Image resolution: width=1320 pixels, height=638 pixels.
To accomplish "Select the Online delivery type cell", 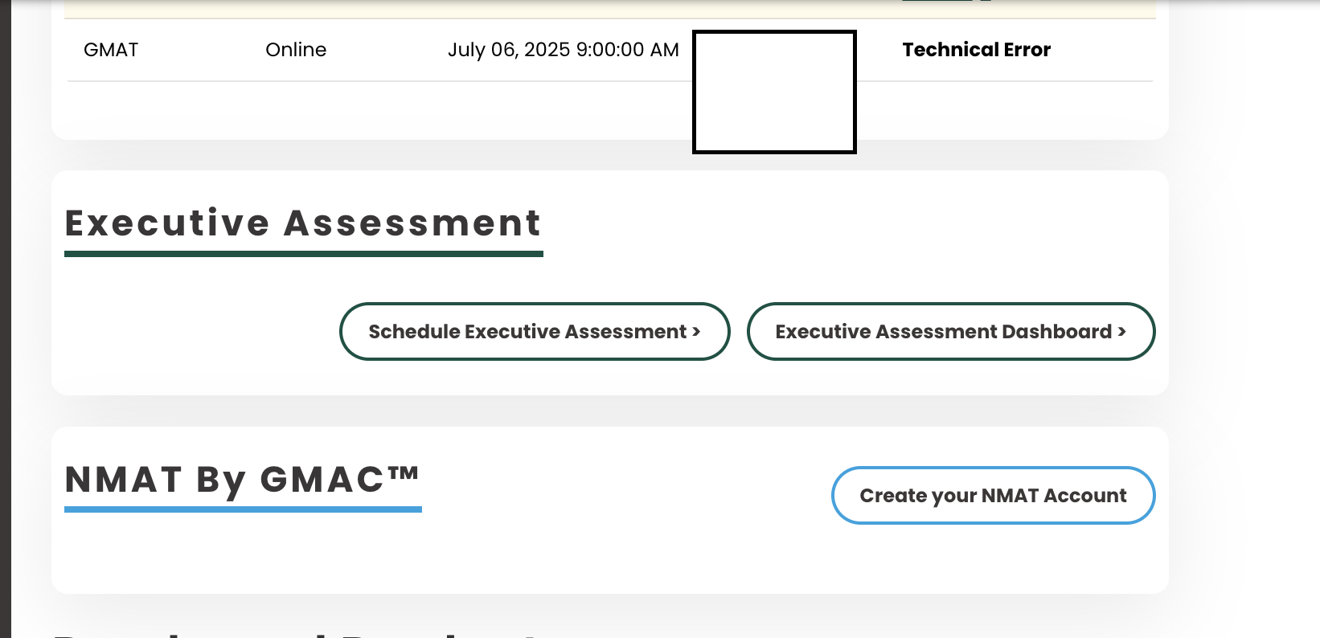I will 296,50.
